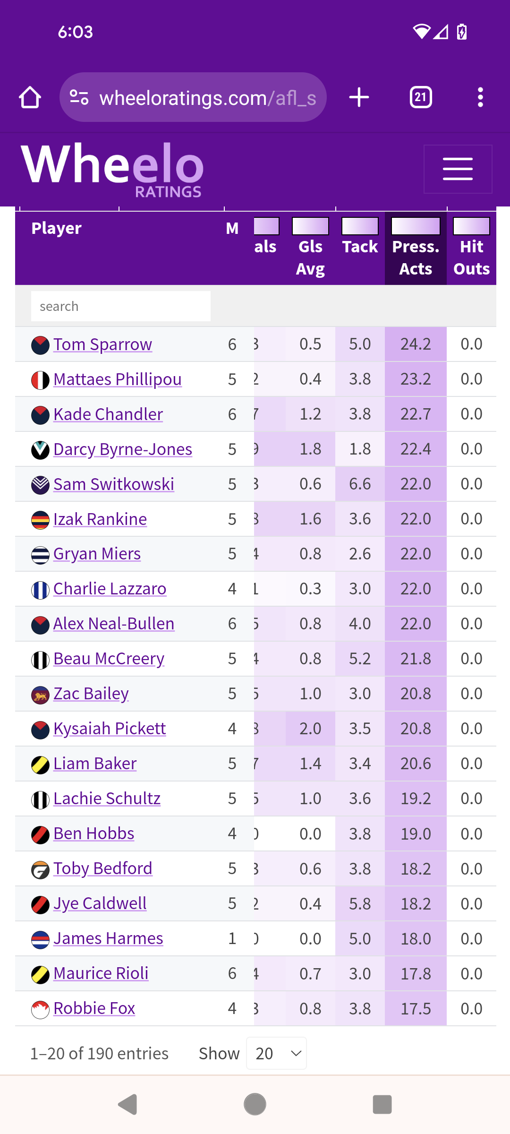Tap the Android recent apps square button
Screen dimensions: 510x1134
382,1105
